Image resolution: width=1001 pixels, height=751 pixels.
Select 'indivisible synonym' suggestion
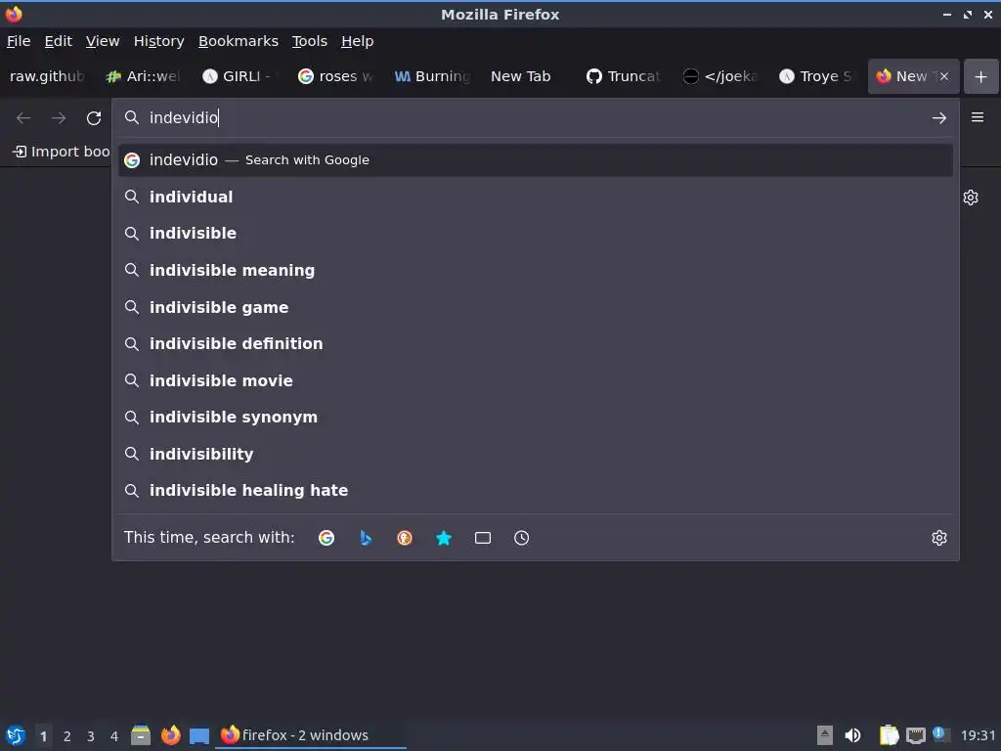[536, 417]
